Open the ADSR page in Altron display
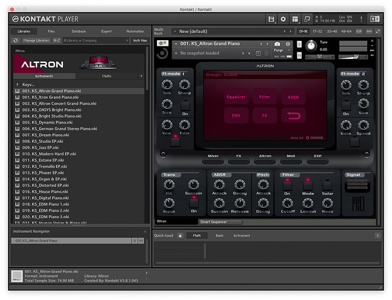 pyautogui.click(x=293, y=97)
